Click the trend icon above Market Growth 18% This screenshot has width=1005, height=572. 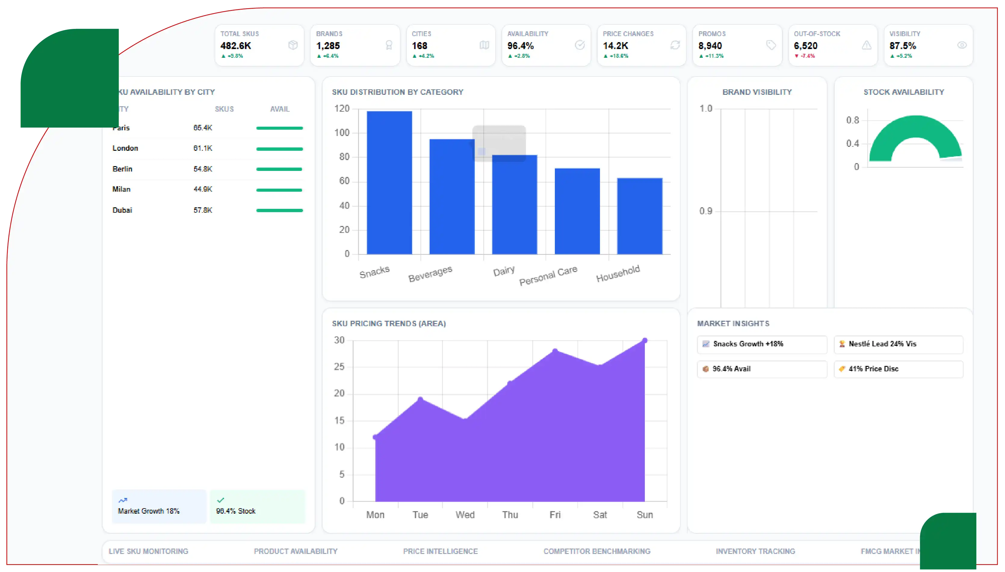coord(123,500)
